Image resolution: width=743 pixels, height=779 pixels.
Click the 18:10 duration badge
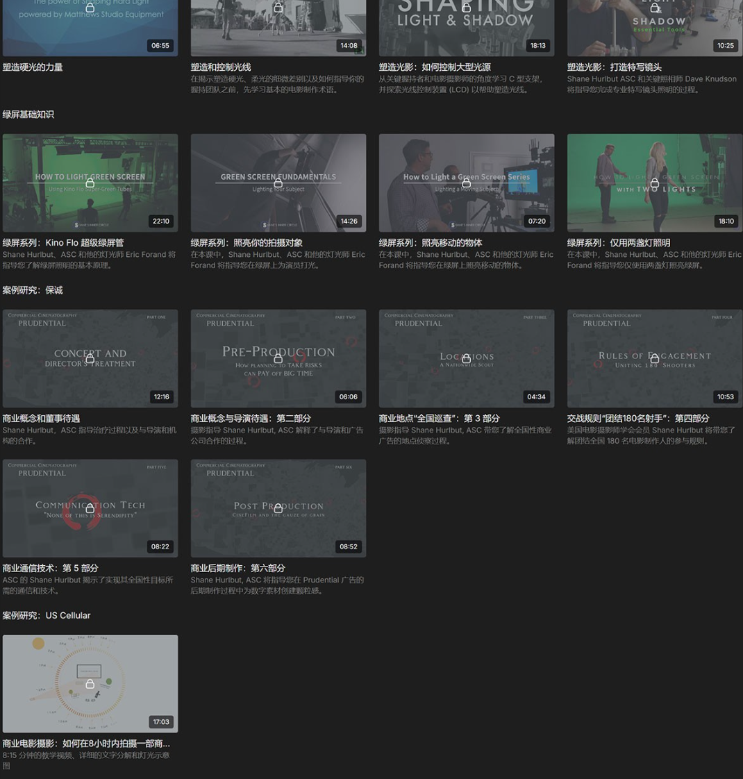click(726, 221)
